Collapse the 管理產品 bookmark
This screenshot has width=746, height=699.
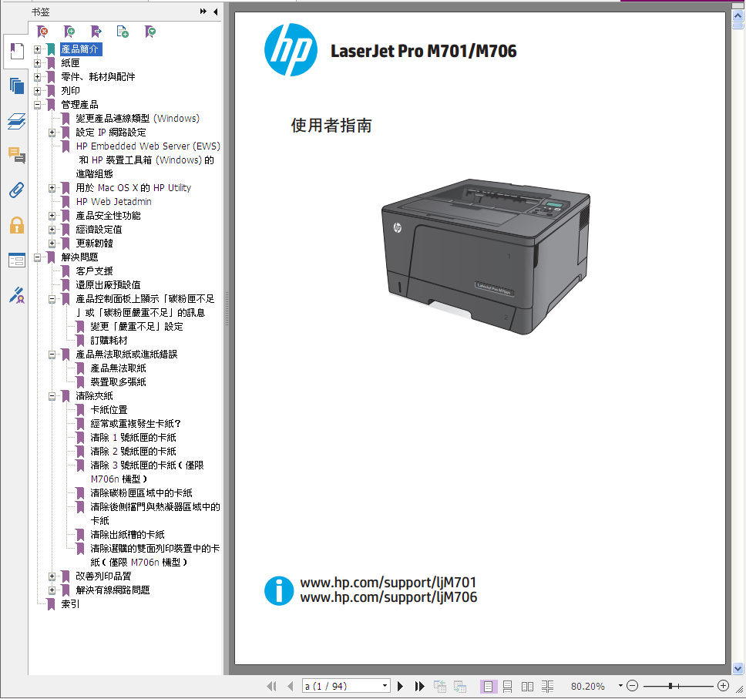tap(37, 105)
